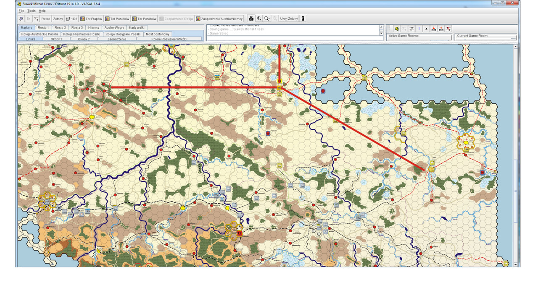Click the blue exclamation mark icon
The width and height of the screenshot is (538, 296).
click(419, 29)
